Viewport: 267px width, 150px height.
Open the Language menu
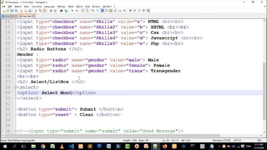click(x=49, y=7)
